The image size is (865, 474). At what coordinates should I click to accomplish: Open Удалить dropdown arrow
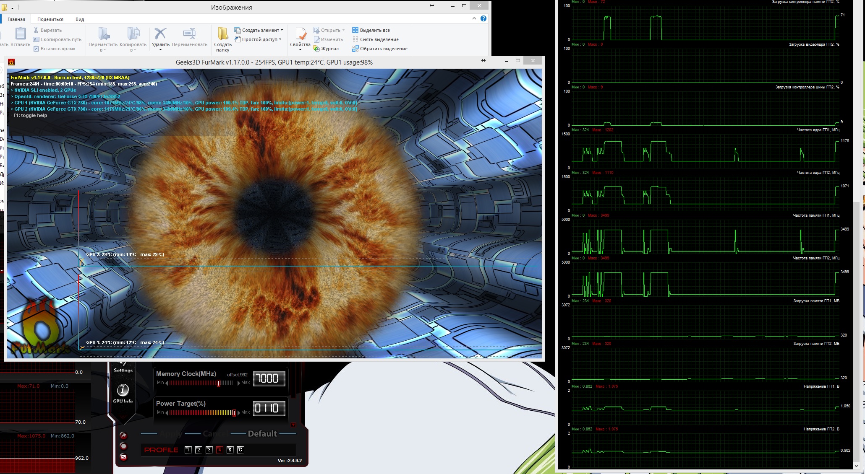pos(160,50)
